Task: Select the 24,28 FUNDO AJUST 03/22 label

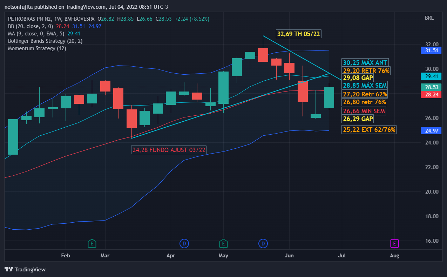Action: coord(169,150)
